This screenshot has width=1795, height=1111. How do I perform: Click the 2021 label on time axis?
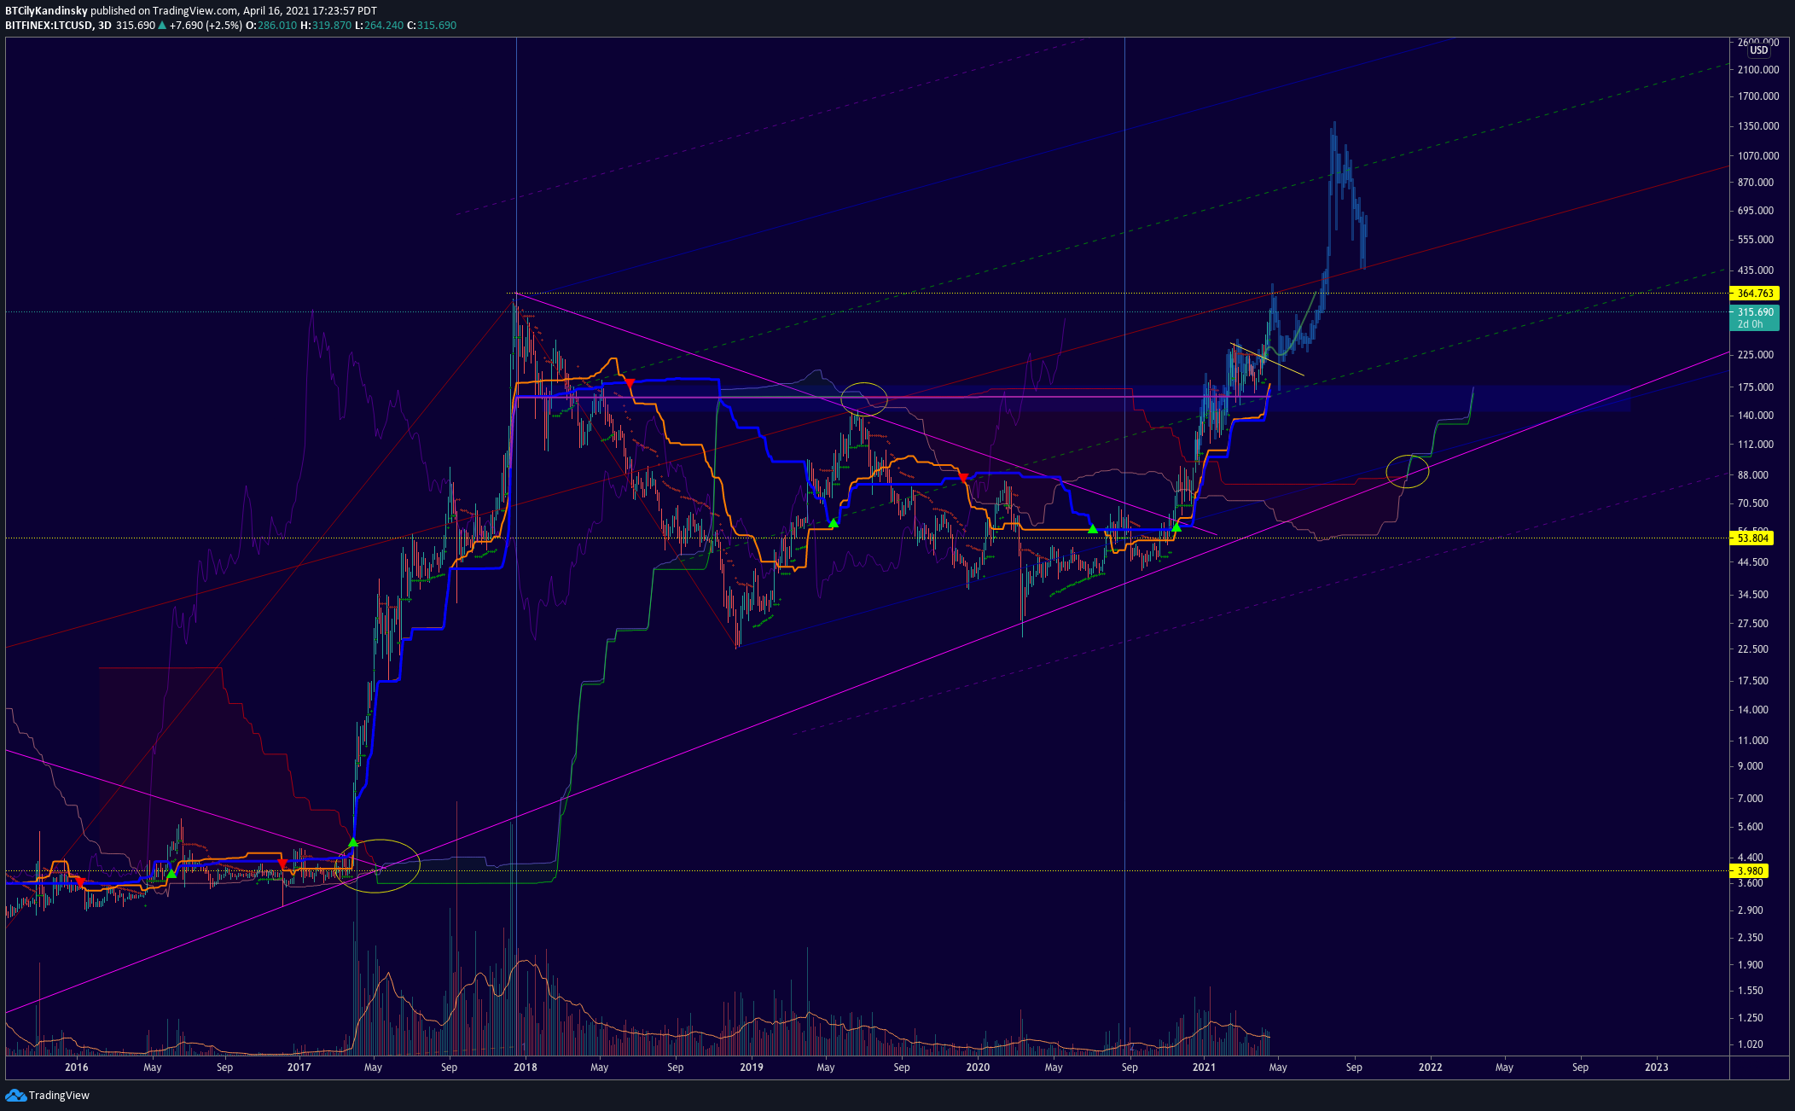1205,1067
